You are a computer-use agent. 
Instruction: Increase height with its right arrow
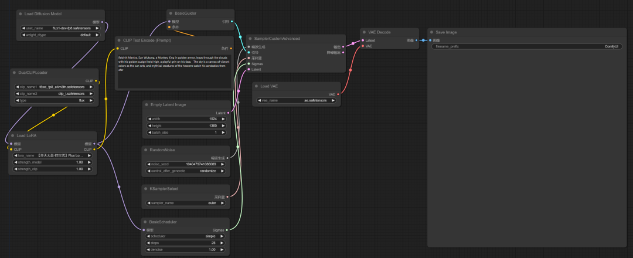click(223, 125)
